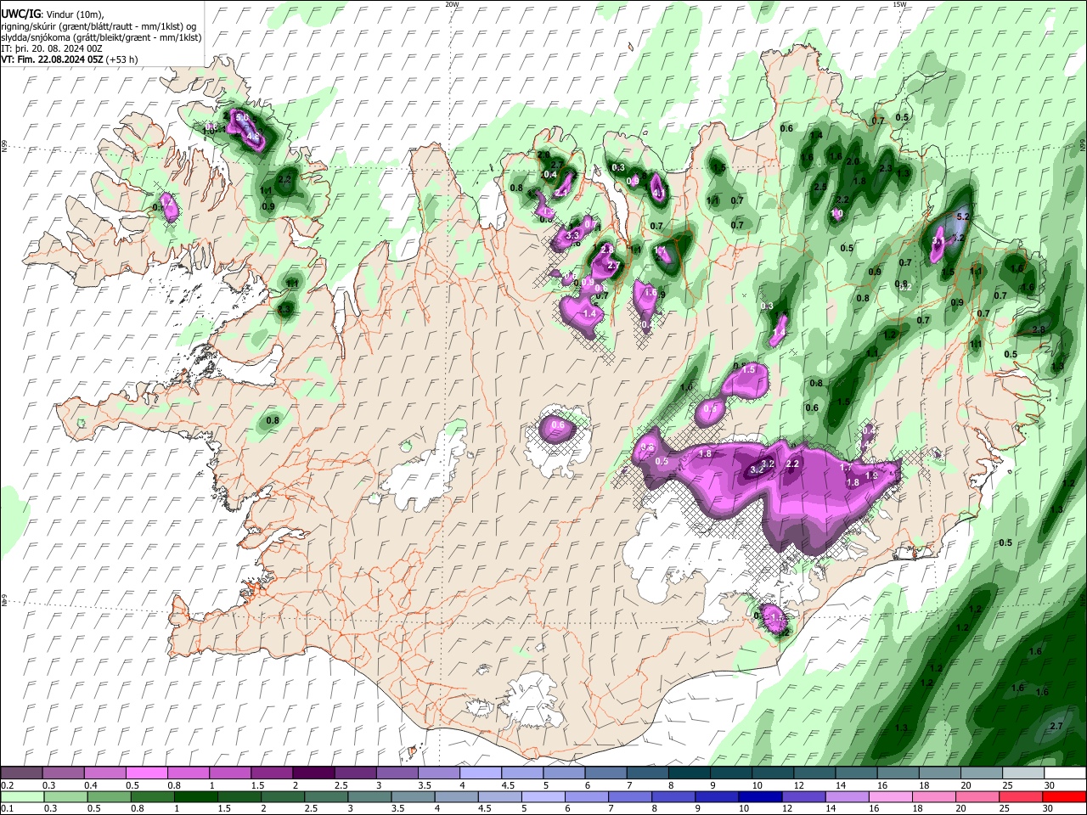The image size is (1087, 815).
Task: Click the top-row legend swatch labeled 1.5
Action: (271, 773)
